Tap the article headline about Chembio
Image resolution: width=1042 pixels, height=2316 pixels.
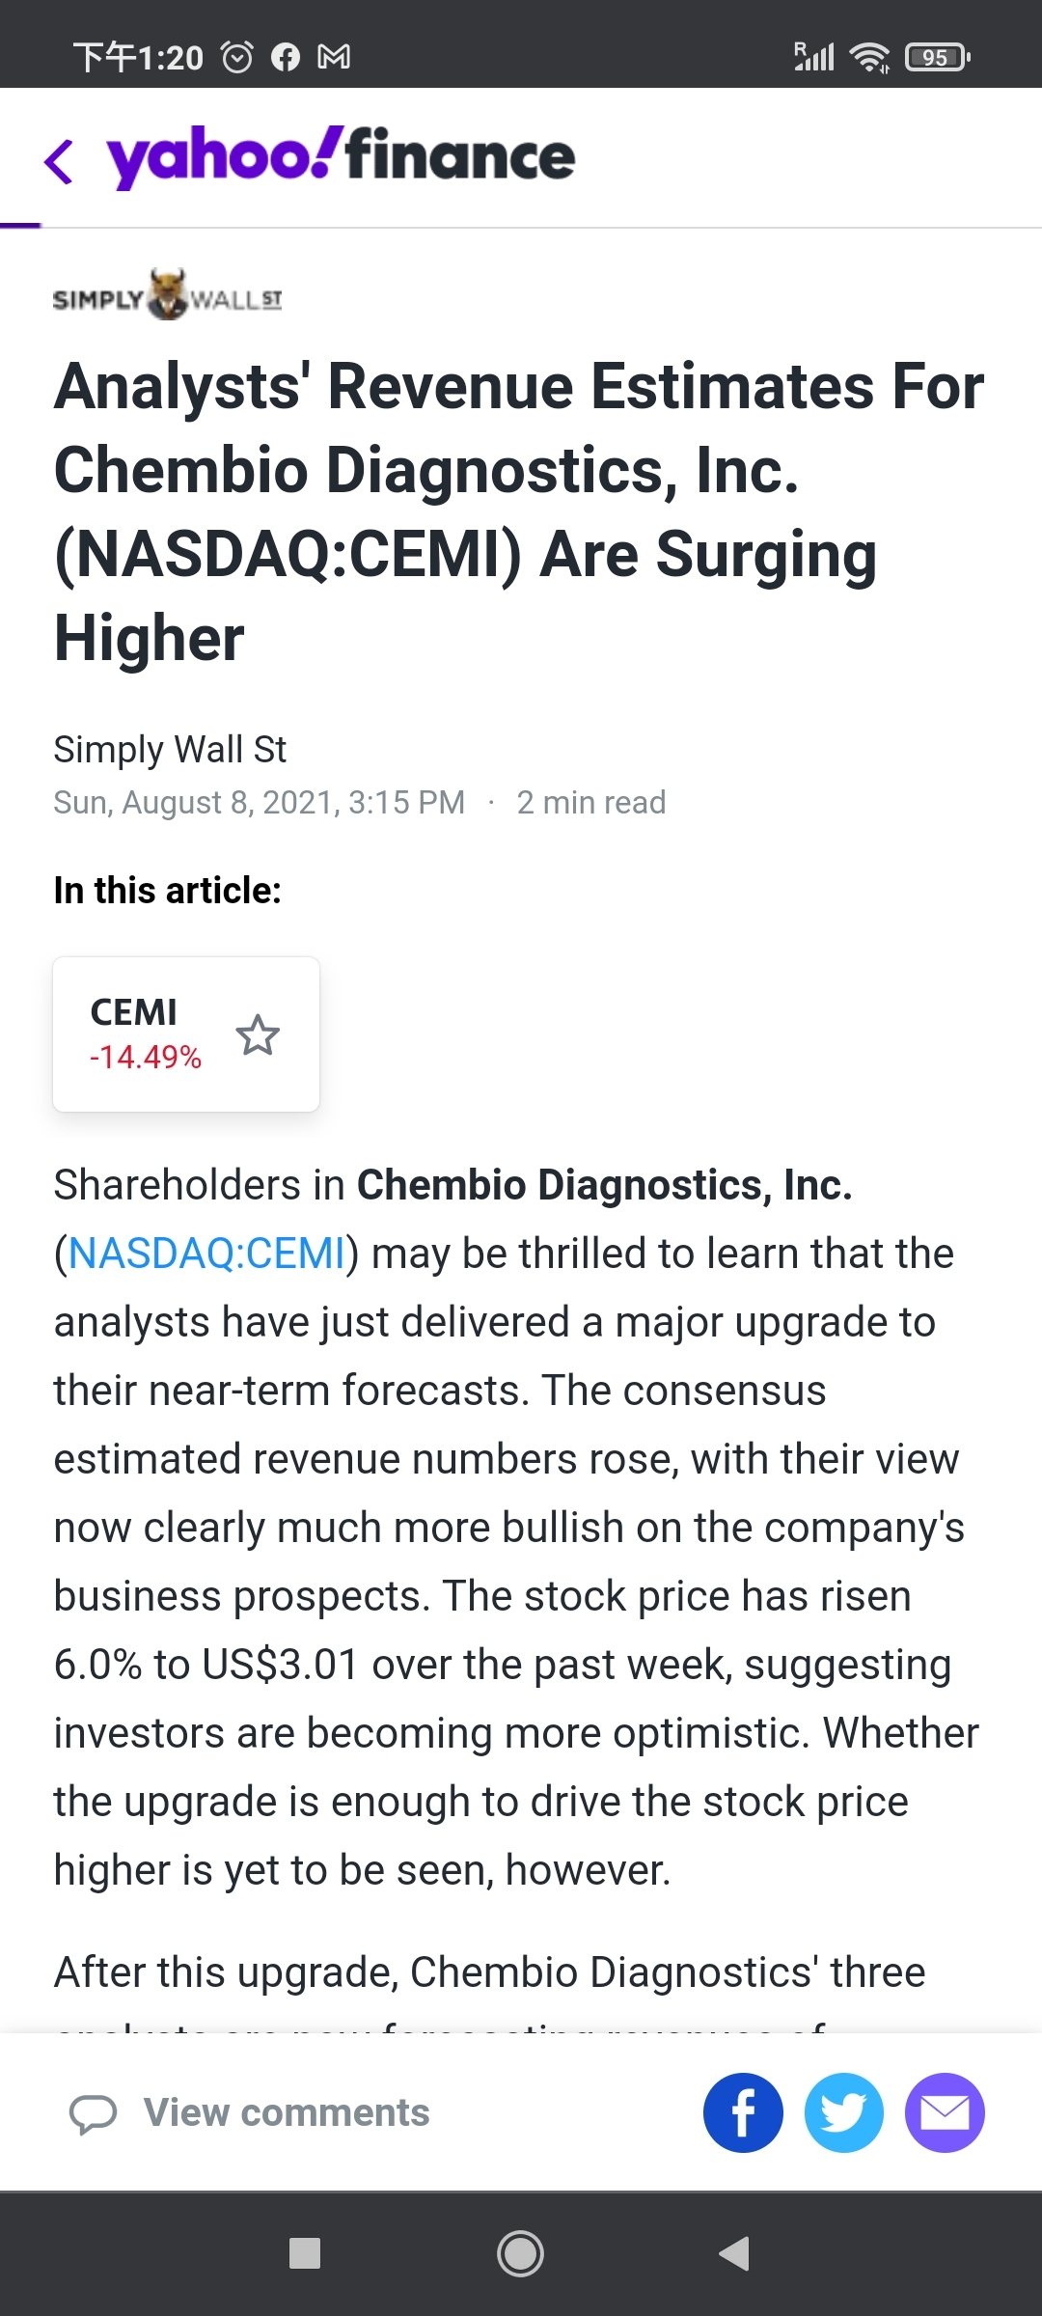519,511
